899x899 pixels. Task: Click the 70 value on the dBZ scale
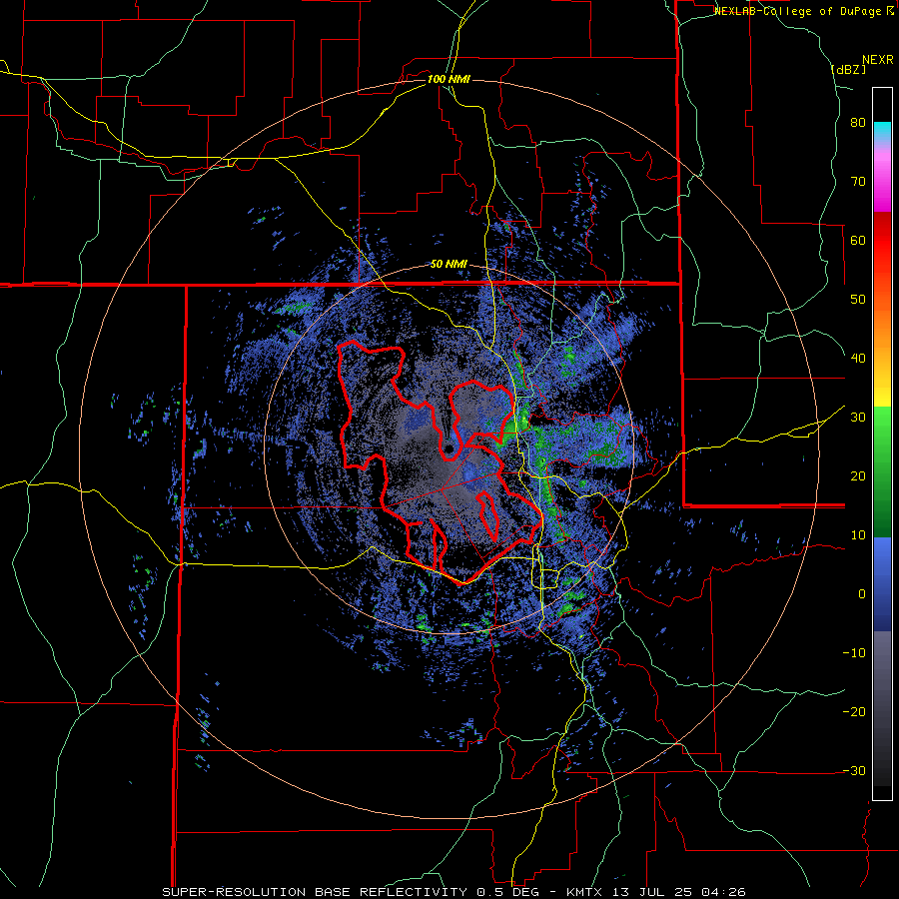tap(858, 182)
